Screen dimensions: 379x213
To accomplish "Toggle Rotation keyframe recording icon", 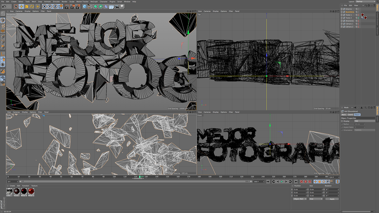I will coord(324,182).
